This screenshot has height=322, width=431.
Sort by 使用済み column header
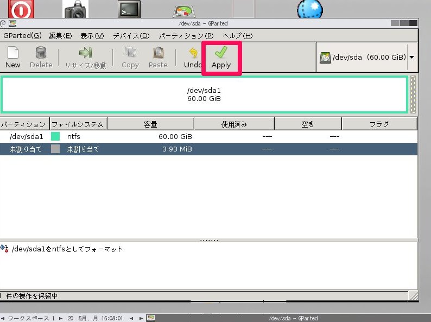(234, 124)
